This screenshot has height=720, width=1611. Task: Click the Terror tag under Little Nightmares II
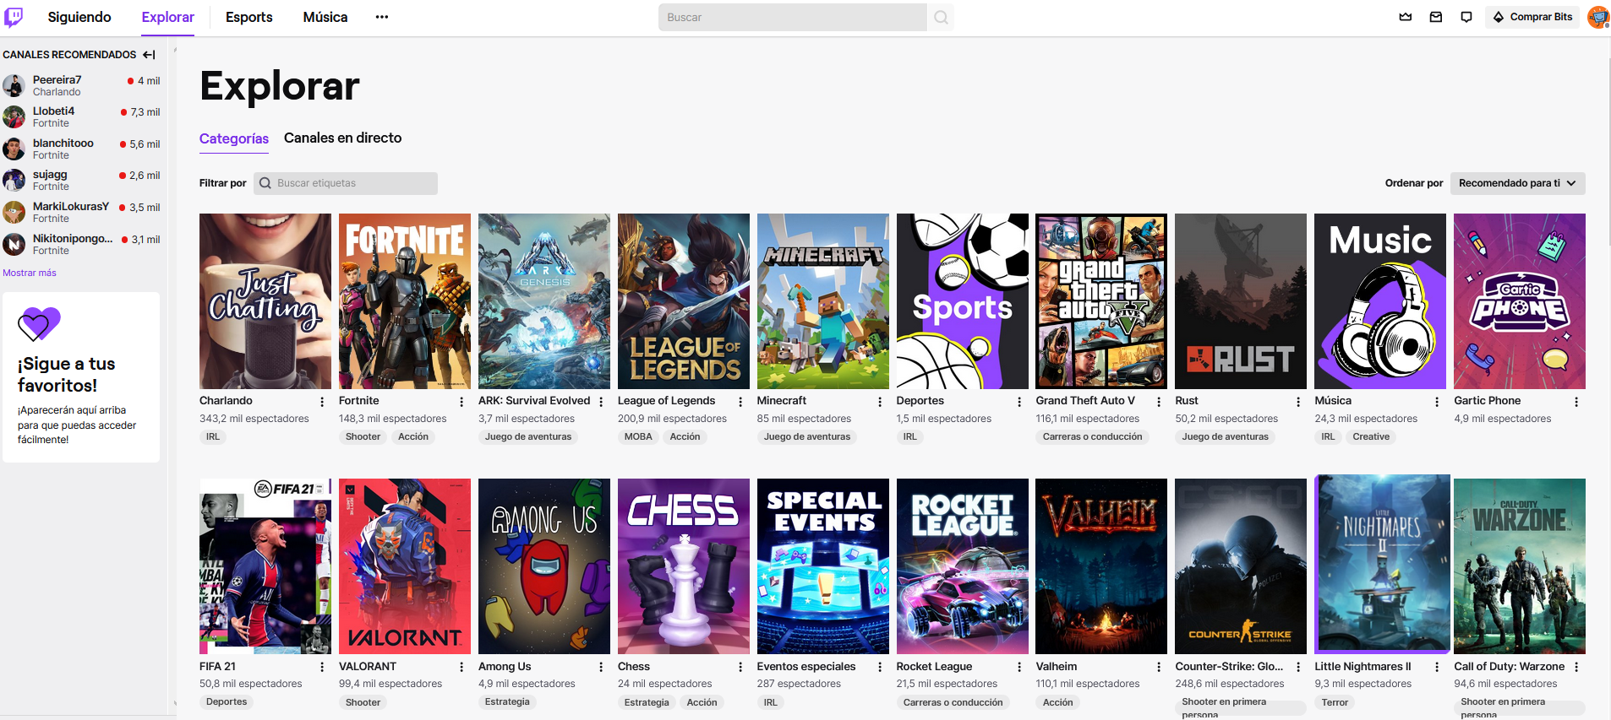[1335, 702]
